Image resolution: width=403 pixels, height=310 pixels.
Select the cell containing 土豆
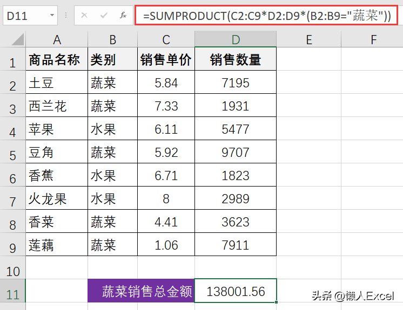(x=57, y=82)
